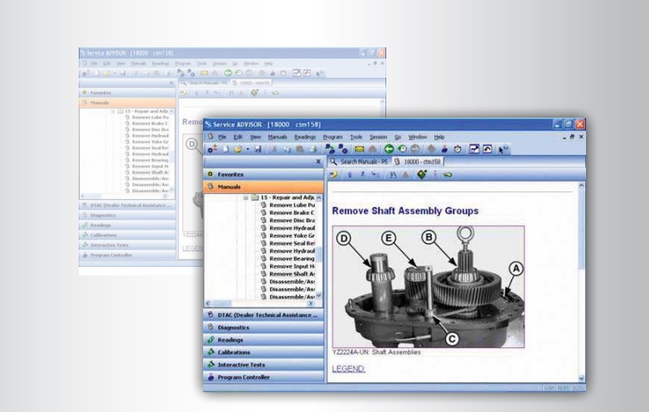The image size is (649, 412).
Task: Click the document pane scroll-up arrow, front window
Action: [x=581, y=186]
